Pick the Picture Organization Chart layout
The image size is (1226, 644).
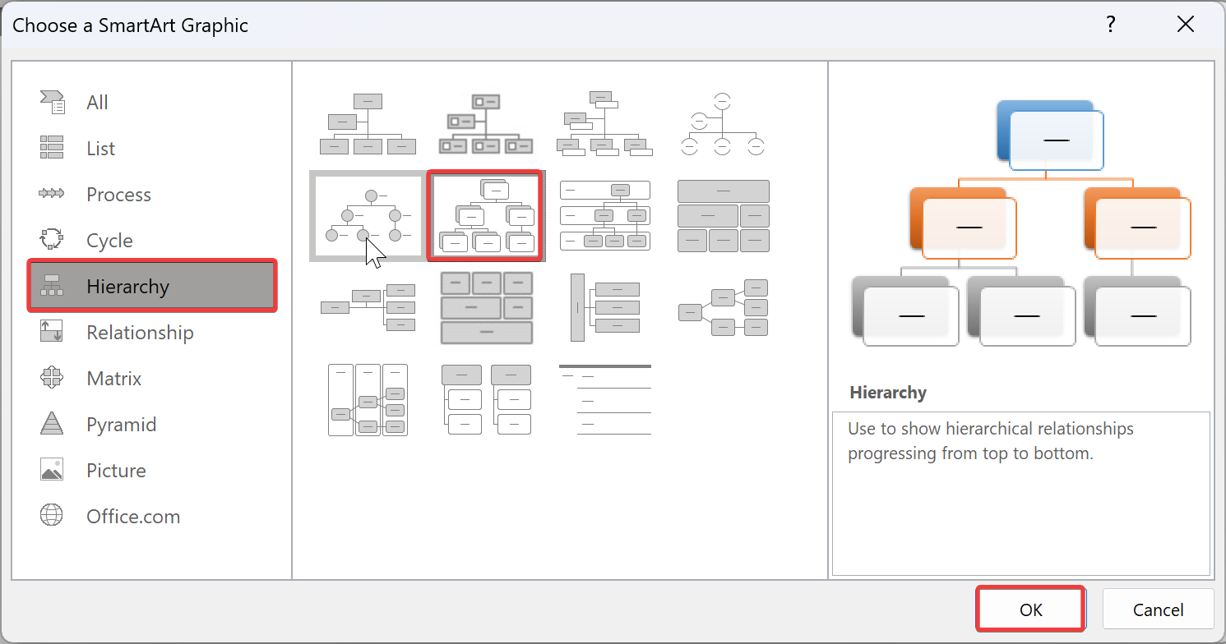[486, 123]
